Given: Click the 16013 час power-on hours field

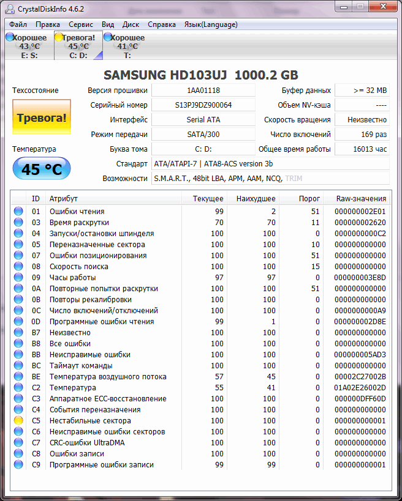Looking at the screenshot, I should 362,149.
